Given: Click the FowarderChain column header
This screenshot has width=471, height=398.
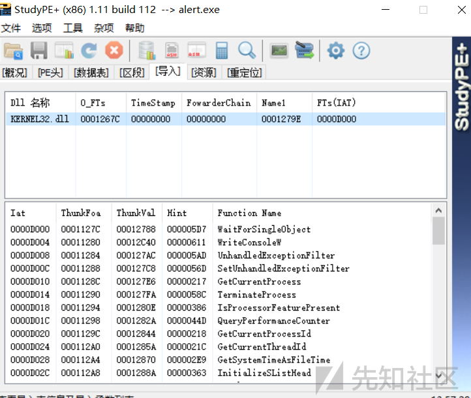Looking at the screenshot, I should [x=219, y=102].
